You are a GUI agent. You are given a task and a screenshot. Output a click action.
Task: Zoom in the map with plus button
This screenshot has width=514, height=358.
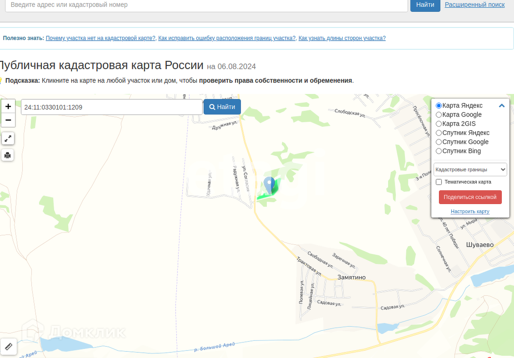8,106
